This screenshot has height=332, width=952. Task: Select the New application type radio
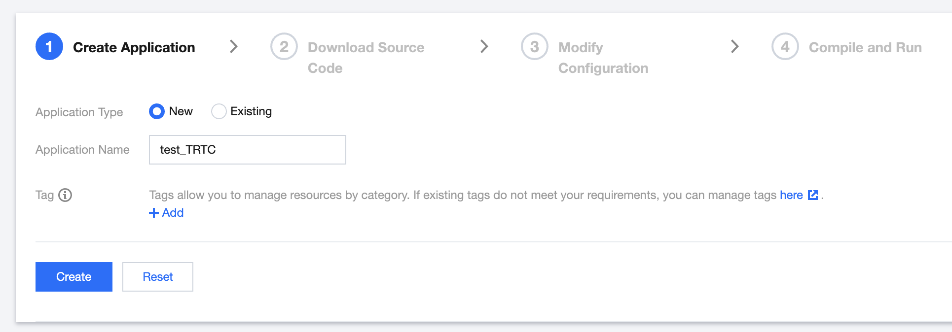coord(157,111)
